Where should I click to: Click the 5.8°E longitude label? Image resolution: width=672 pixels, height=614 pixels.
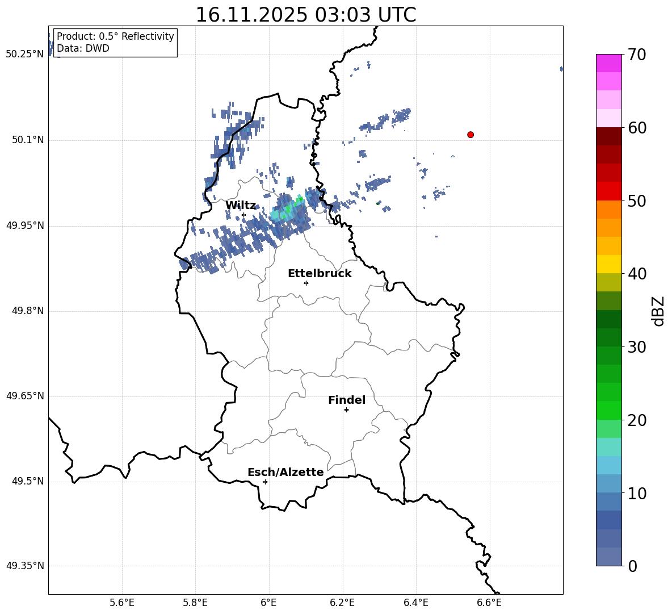[195, 603]
